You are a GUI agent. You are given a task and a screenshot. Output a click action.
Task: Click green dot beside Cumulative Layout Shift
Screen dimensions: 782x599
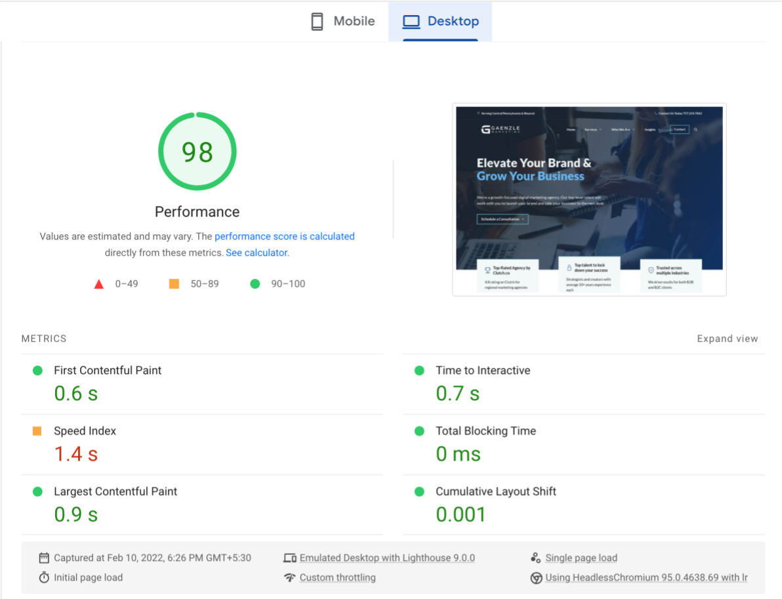[x=419, y=492]
